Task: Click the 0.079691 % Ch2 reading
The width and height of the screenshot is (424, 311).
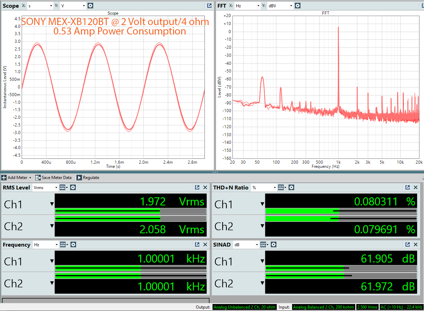Action: pos(385,229)
